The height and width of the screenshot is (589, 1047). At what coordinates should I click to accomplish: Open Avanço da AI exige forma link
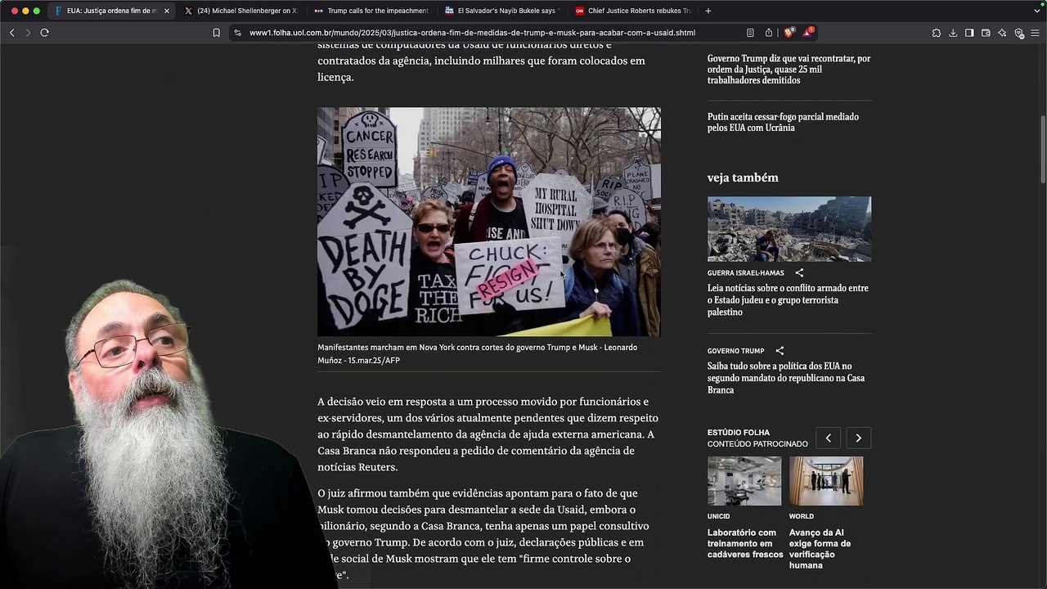pos(820,549)
